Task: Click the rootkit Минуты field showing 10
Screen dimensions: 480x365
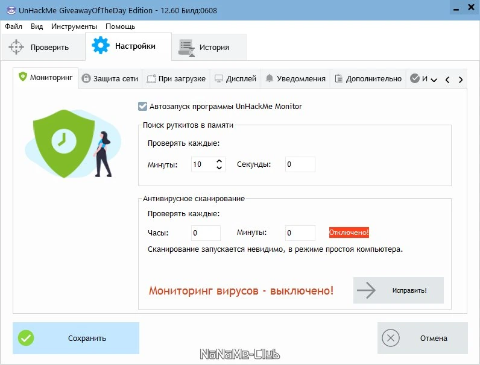Action: (208, 164)
